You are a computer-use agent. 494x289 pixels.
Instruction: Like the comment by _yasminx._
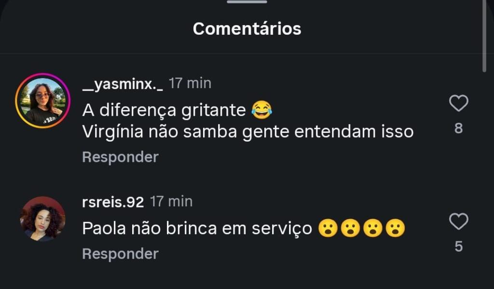(x=458, y=104)
